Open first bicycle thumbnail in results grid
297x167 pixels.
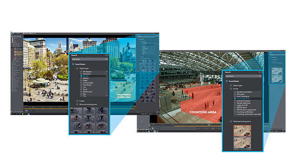(76, 111)
